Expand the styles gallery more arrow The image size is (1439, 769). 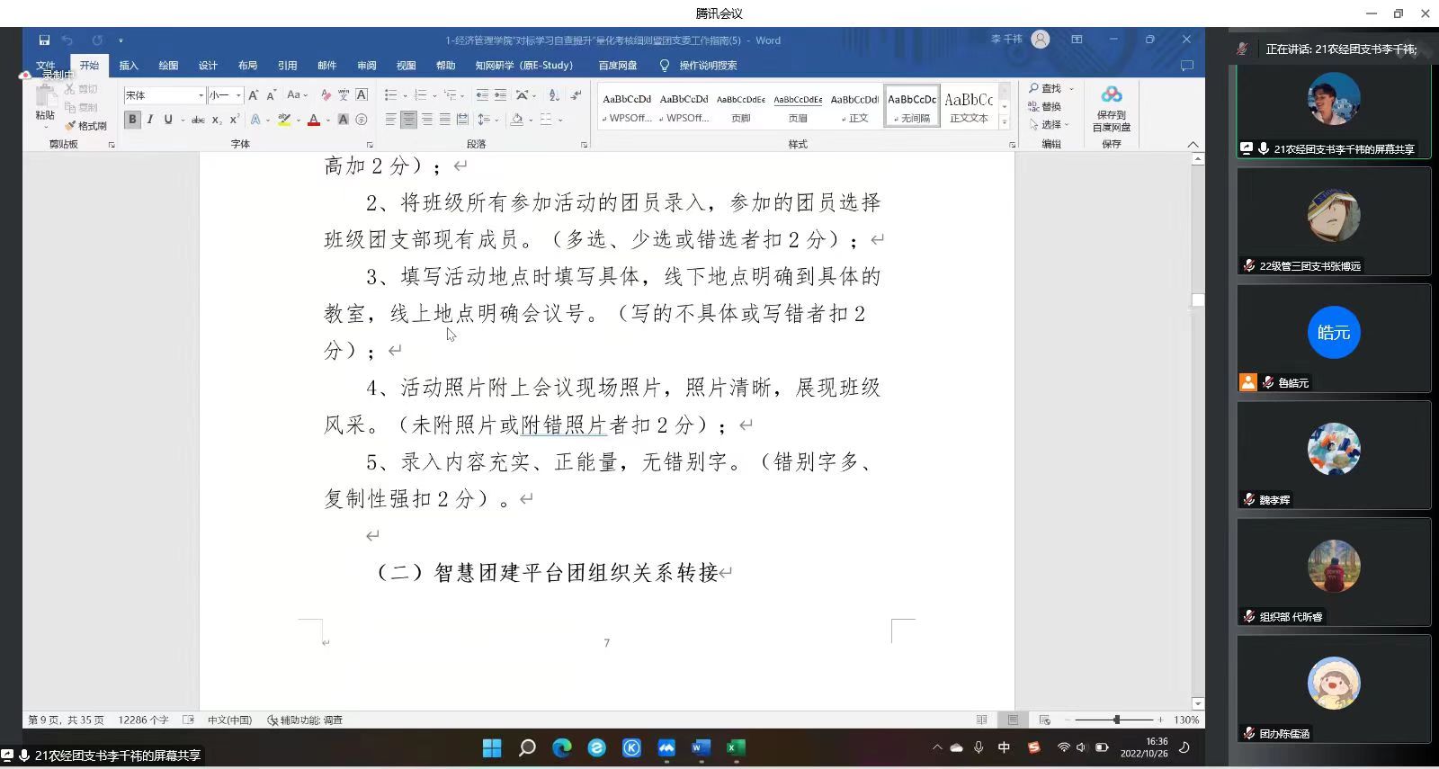1005,122
